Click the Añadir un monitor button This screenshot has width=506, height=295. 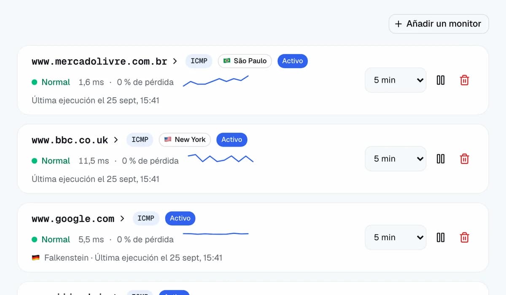[x=439, y=24]
